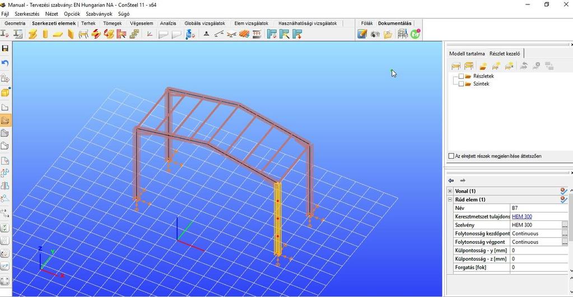Switch to the Analízis tab
The image size is (573, 297).
point(168,23)
